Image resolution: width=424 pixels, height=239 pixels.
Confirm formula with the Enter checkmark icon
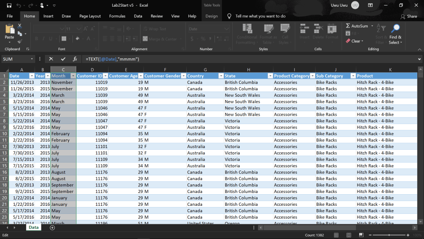point(63,59)
